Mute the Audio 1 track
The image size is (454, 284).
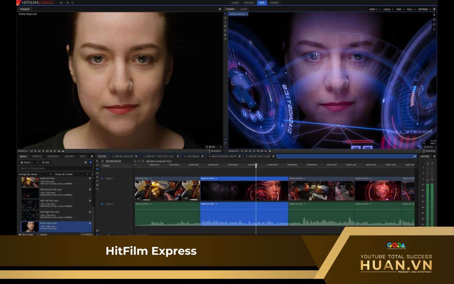102,204
